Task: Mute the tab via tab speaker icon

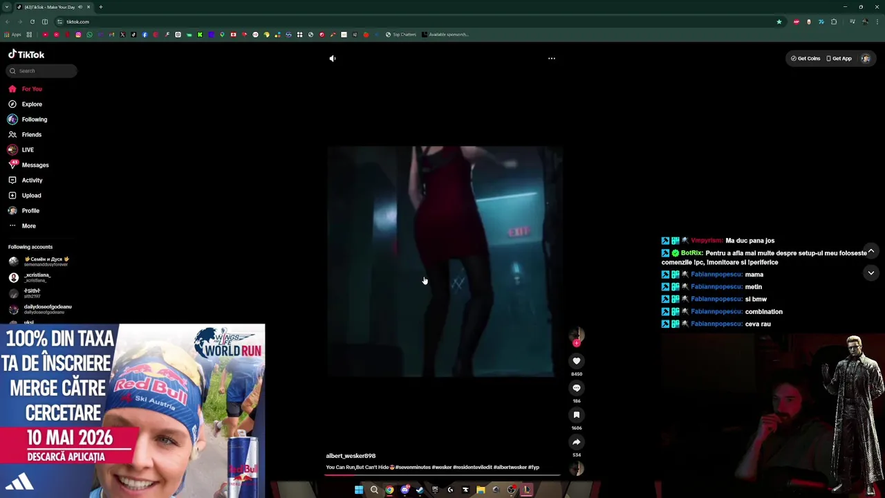Action: click(x=80, y=7)
